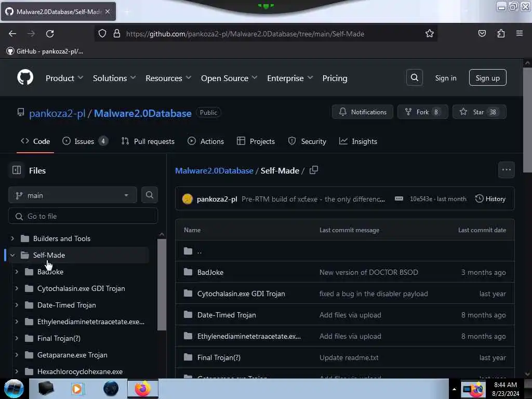Click the Malware2.0Database breadcrumb link

(x=214, y=170)
